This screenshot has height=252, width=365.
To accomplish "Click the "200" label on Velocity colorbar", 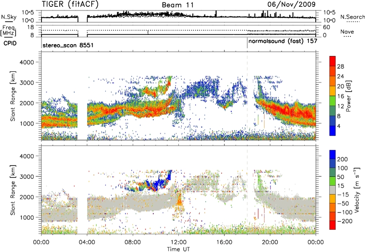I will click(x=343, y=159).
